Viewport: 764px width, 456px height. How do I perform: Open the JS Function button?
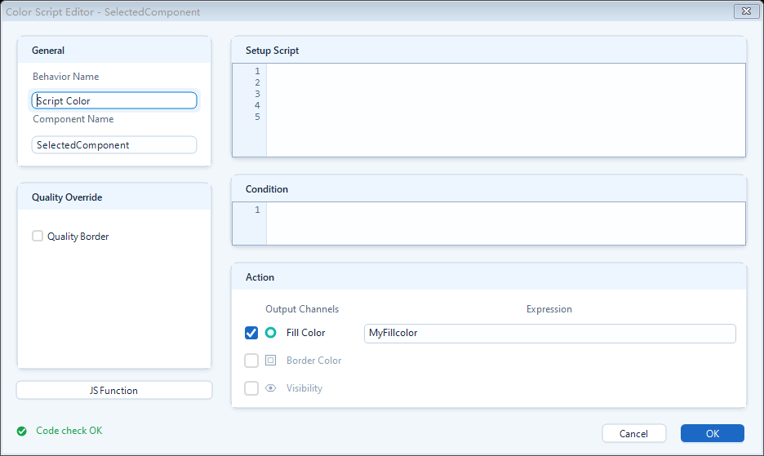coord(114,390)
